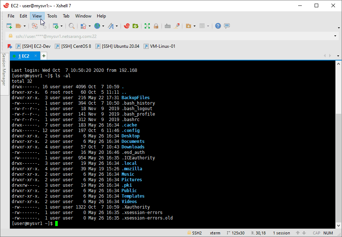342x237 pixels.
Task: Toggle the Session Manager side panel
Action: coord(4,69)
